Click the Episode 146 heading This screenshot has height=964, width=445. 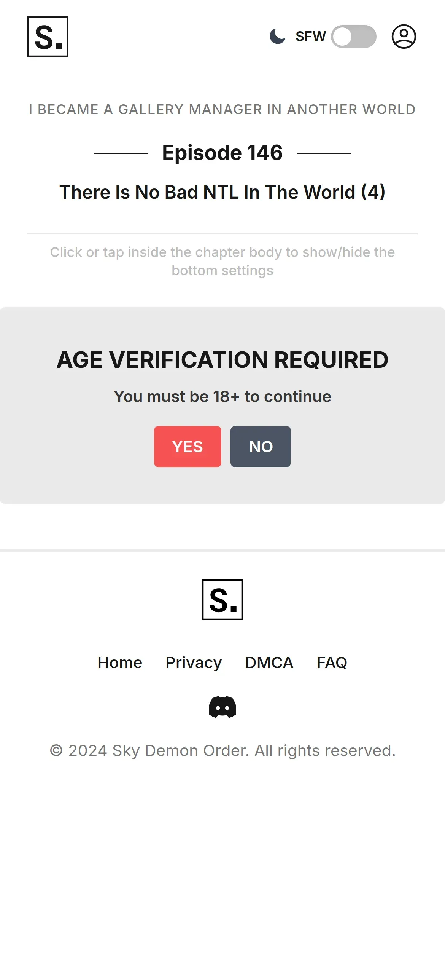point(222,153)
